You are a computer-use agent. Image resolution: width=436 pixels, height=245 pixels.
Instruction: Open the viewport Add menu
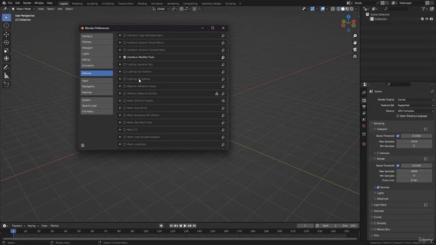point(60,9)
